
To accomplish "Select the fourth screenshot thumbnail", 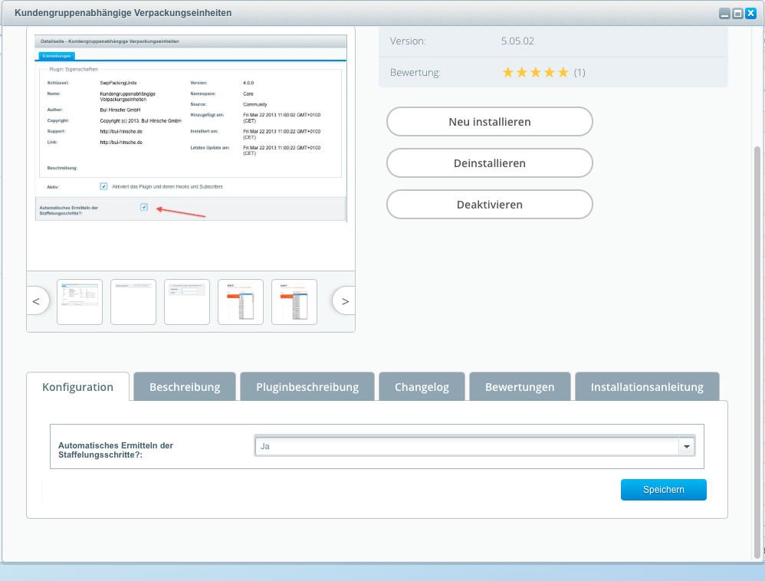I will pos(241,301).
